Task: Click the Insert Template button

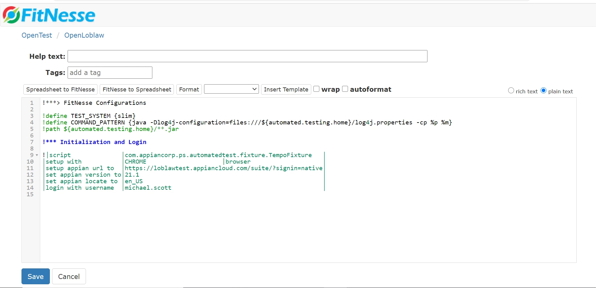Action: [x=286, y=90]
